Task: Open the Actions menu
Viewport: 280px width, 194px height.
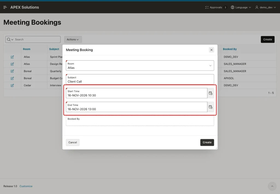Action: point(73,39)
